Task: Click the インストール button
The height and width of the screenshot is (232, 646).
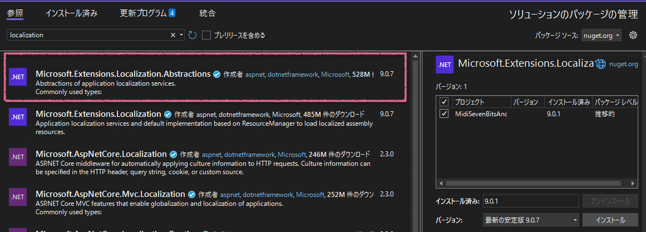Action: [610, 220]
